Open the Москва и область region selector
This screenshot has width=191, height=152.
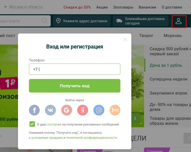click(26, 7)
